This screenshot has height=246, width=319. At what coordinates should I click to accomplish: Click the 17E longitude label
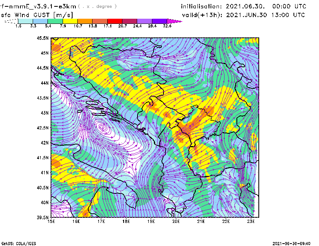tap(101, 221)
